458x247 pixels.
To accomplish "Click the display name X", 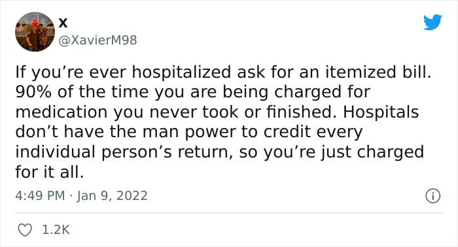I will 63,23.
